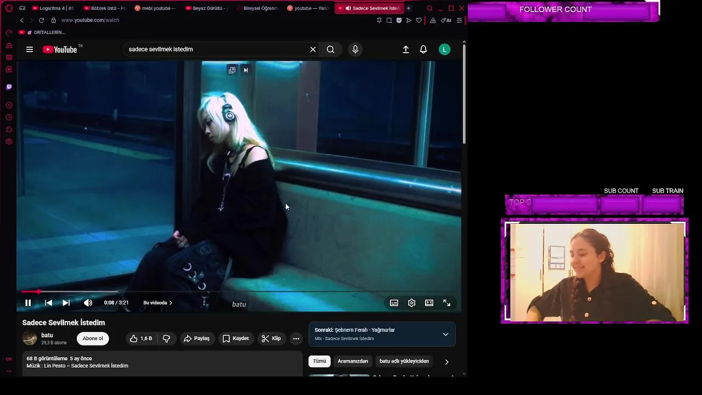Open batu channel name link
Viewport: 702px width, 395px height.
coord(47,335)
